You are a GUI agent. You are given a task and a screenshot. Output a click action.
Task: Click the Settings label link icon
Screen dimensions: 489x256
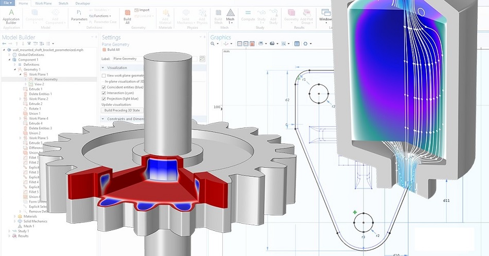202,59
